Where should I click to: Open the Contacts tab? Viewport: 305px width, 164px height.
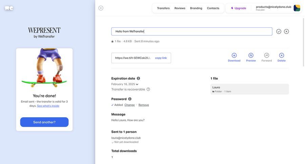point(213,8)
